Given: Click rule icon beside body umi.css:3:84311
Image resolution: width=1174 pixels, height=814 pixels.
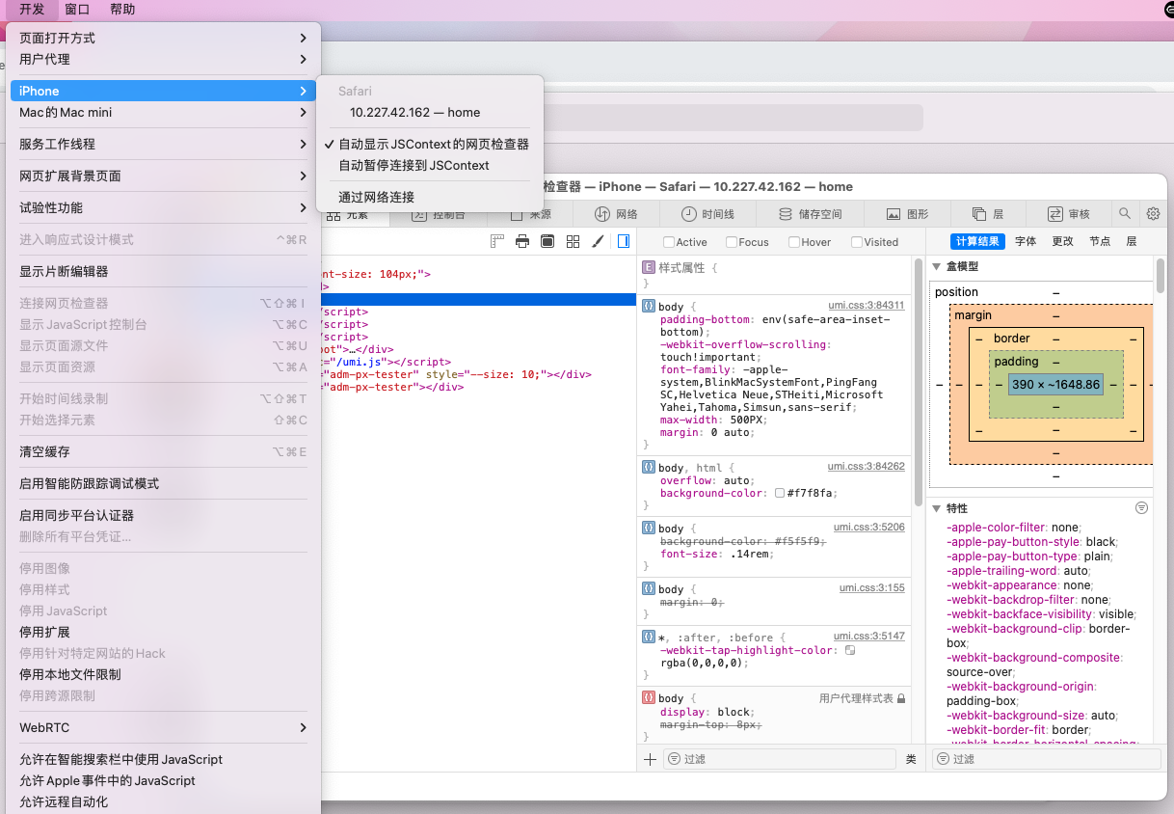Looking at the screenshot, I should tap(649, 306).
